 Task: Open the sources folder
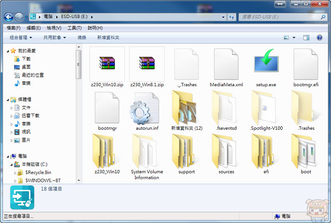[x=224, y=152]
